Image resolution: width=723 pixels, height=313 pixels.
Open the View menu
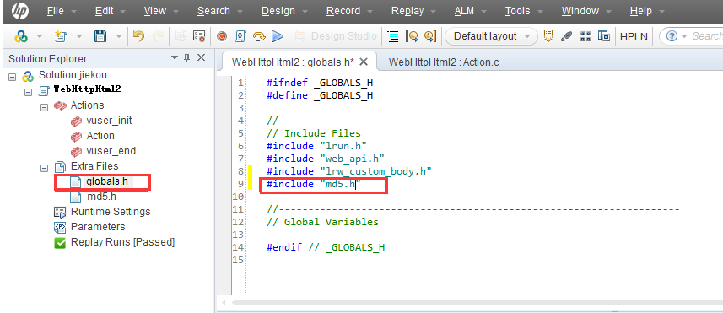155,11
